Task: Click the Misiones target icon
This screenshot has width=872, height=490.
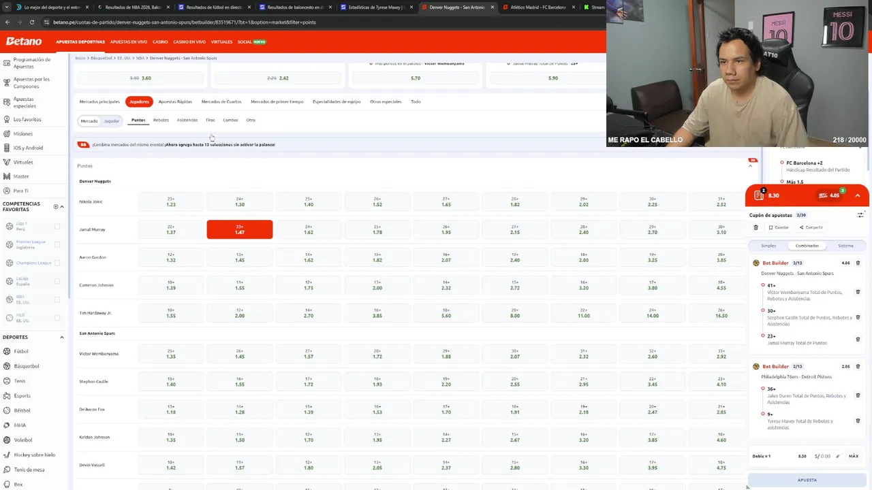Action: pyautogui.click(x=7, y=133)
